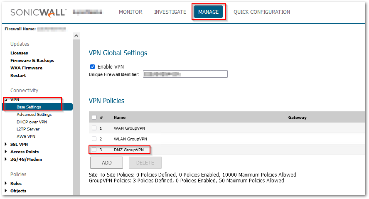Image resolution: width=369 pixels, height=199 pixels.
Task: Open Advanced Settings under VPN
Action: pyautogui.click(x=34, y=114)
